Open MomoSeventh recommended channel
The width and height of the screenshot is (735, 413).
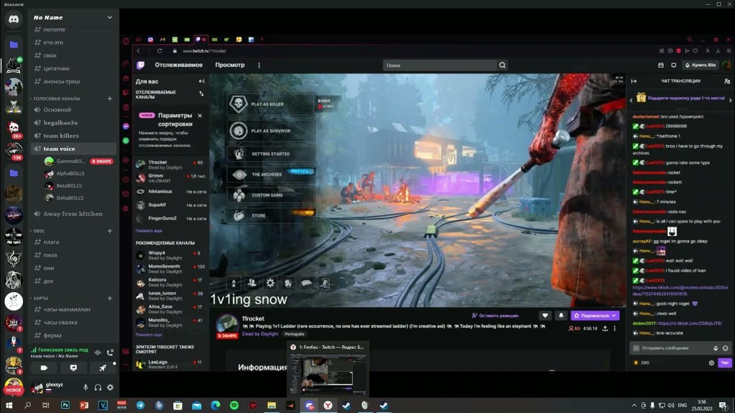pos(171,268)
